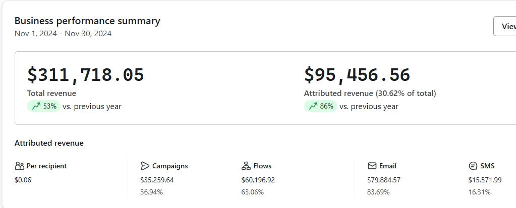Click the trend arrow in the 86% badge
Screen dimensions: 516x208
coord(313,106)
